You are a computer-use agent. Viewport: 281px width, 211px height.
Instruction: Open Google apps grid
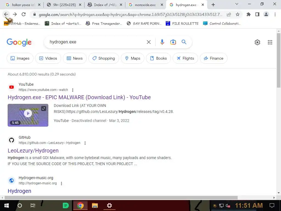[270, 42]
